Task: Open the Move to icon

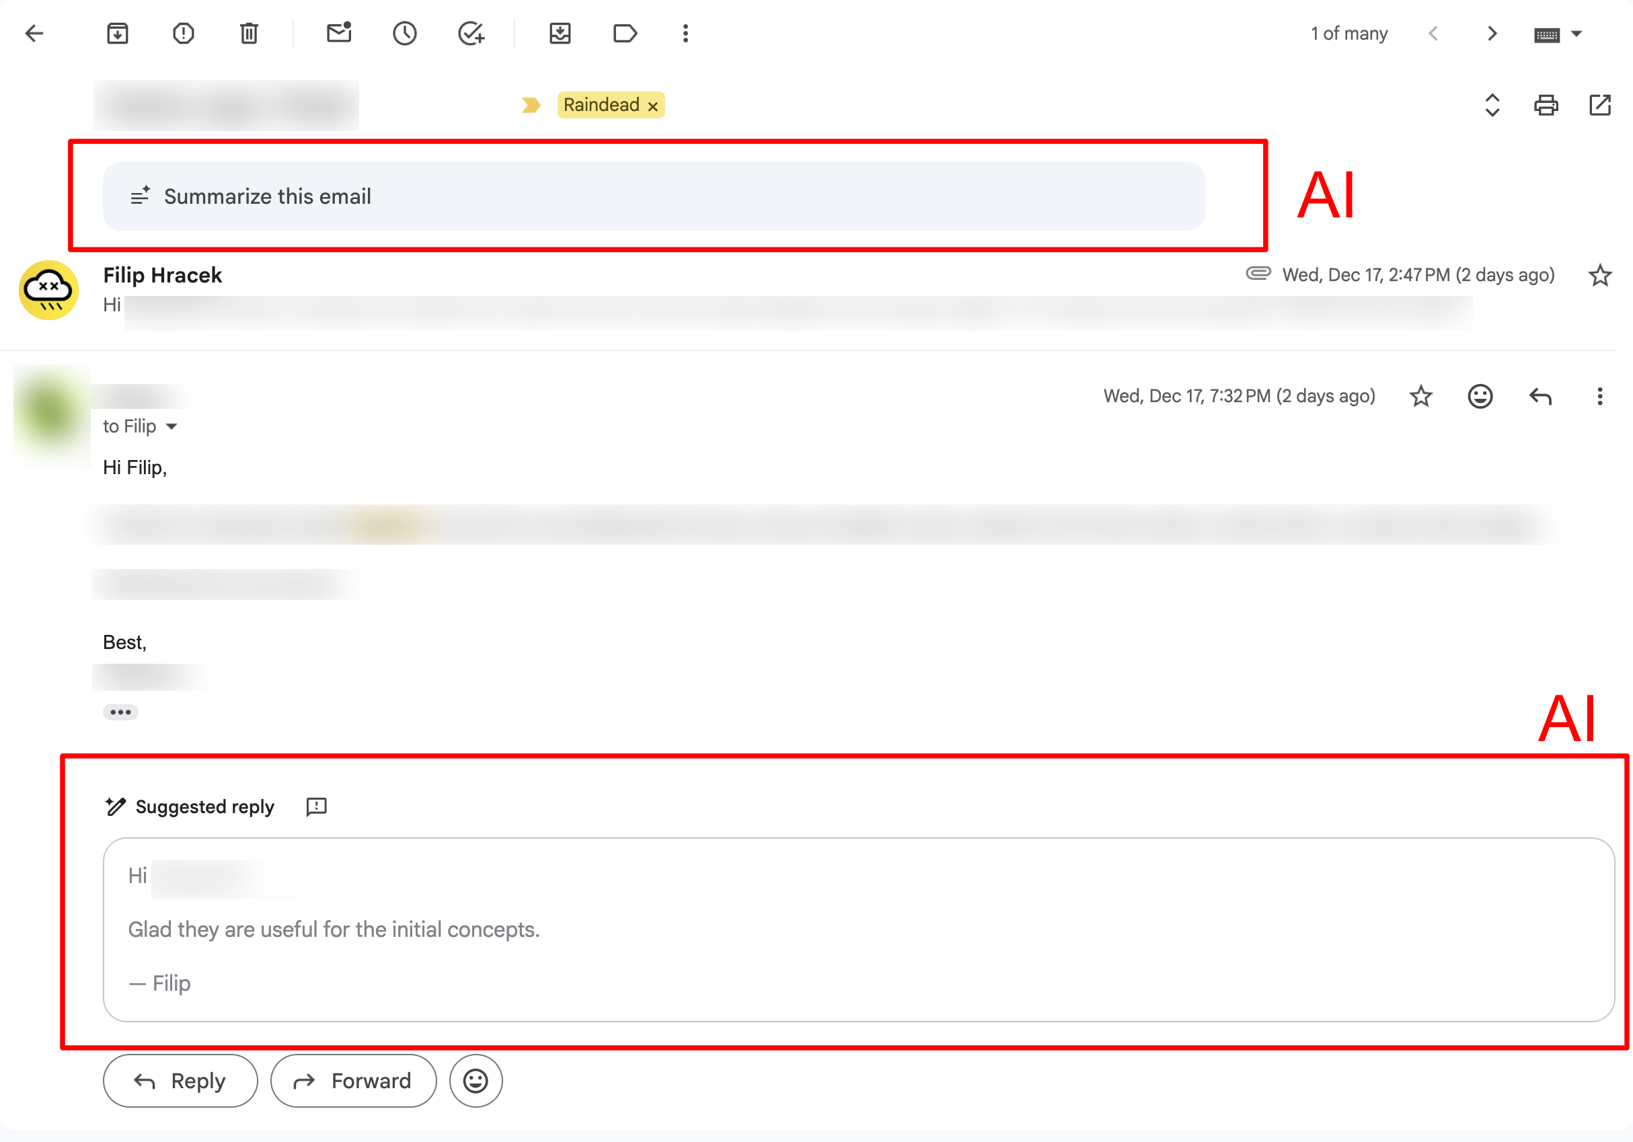Action: 560,34
